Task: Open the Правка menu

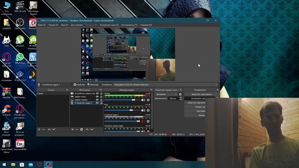Action: (53, 25)
